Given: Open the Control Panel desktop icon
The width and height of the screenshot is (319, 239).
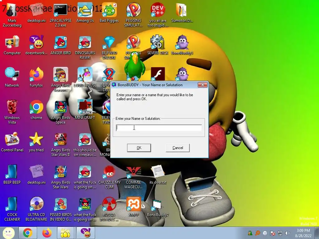Looking at the screenshot, I should click(12, 142).
